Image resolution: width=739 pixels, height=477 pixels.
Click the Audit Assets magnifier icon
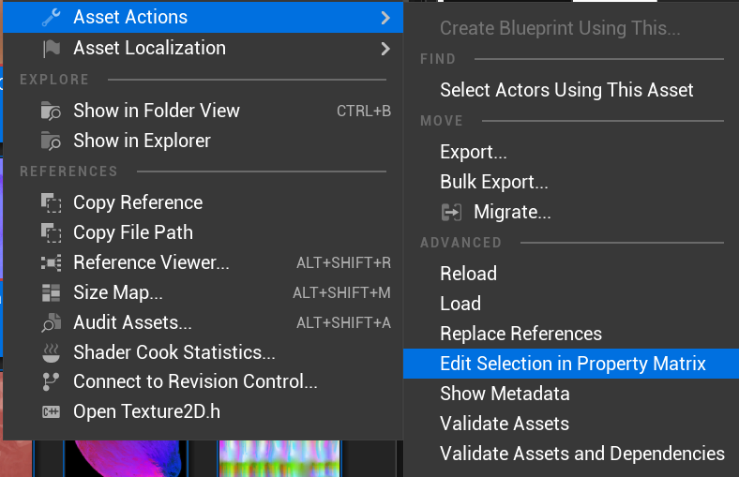(51, 323)
